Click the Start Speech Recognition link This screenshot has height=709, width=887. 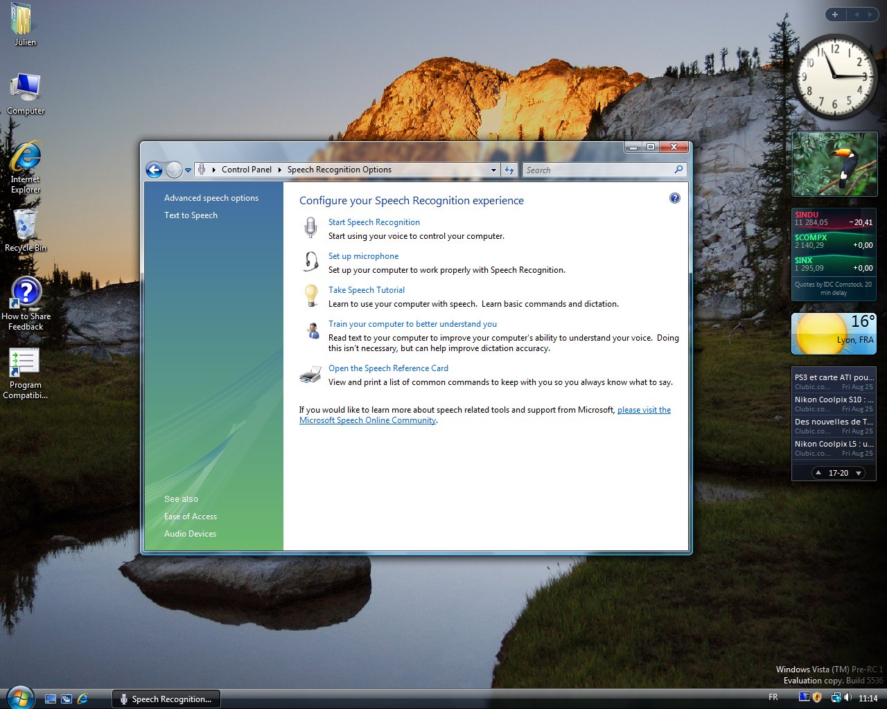pos(374,222)
